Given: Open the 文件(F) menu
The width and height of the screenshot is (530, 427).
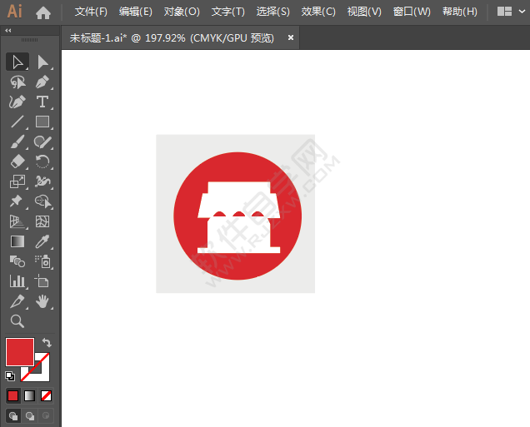Looking at the screenshot, I should pos(91,12).
